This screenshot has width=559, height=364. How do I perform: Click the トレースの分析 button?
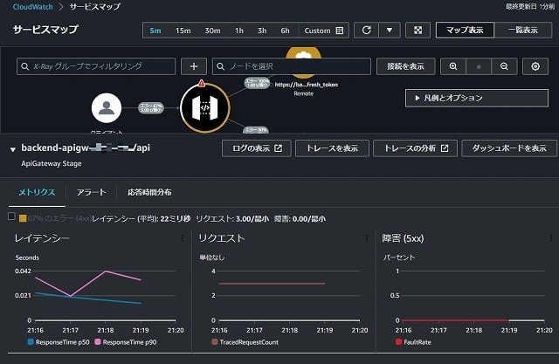(415, 148)
